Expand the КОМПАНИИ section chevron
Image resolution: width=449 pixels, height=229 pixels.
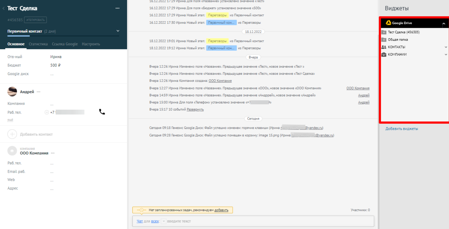tap(446, 54)
